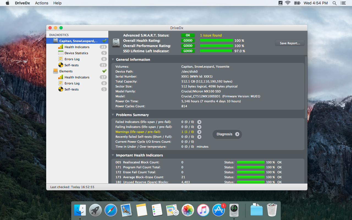Collapse the Problems Summary section
Screen dimensions: 352x220
113,115
